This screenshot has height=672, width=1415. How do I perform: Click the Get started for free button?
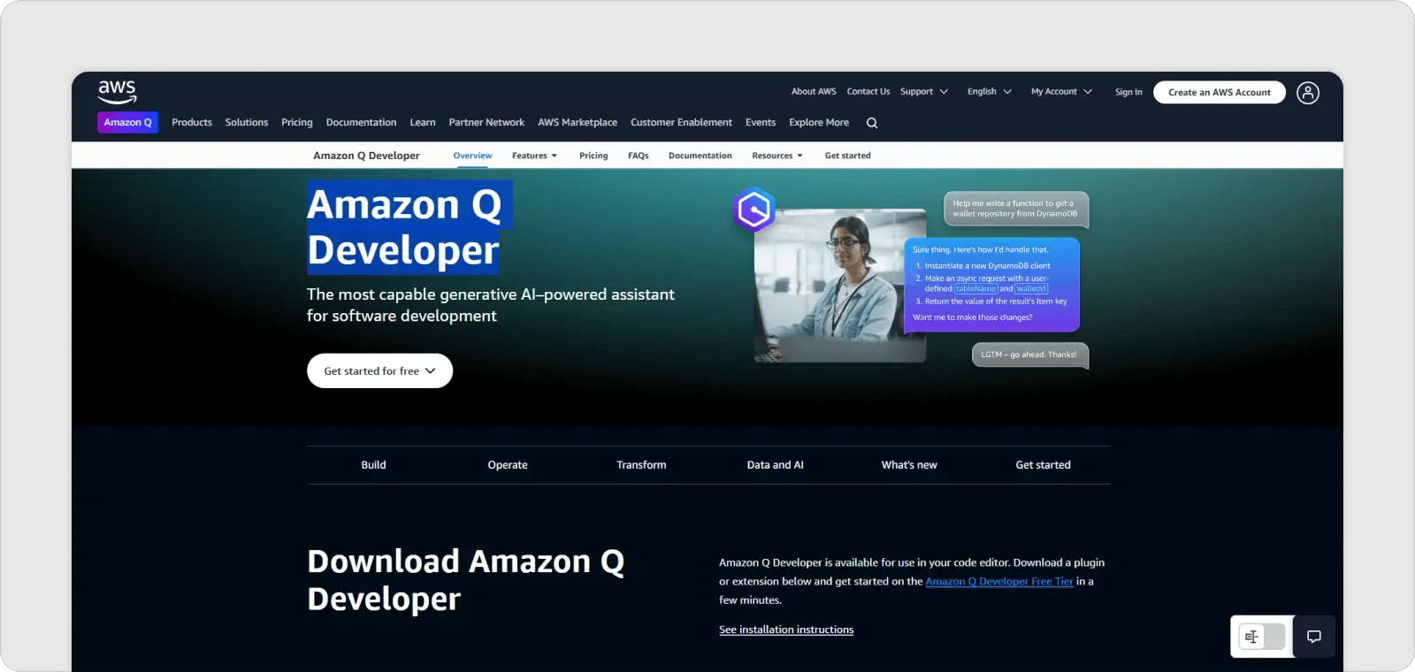379,371
